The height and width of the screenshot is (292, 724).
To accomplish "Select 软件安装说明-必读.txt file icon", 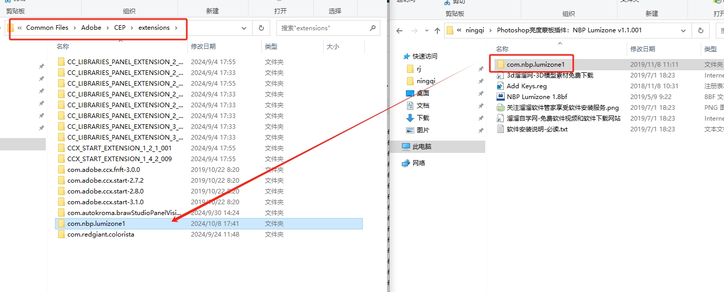I will [x=501, y=129].
